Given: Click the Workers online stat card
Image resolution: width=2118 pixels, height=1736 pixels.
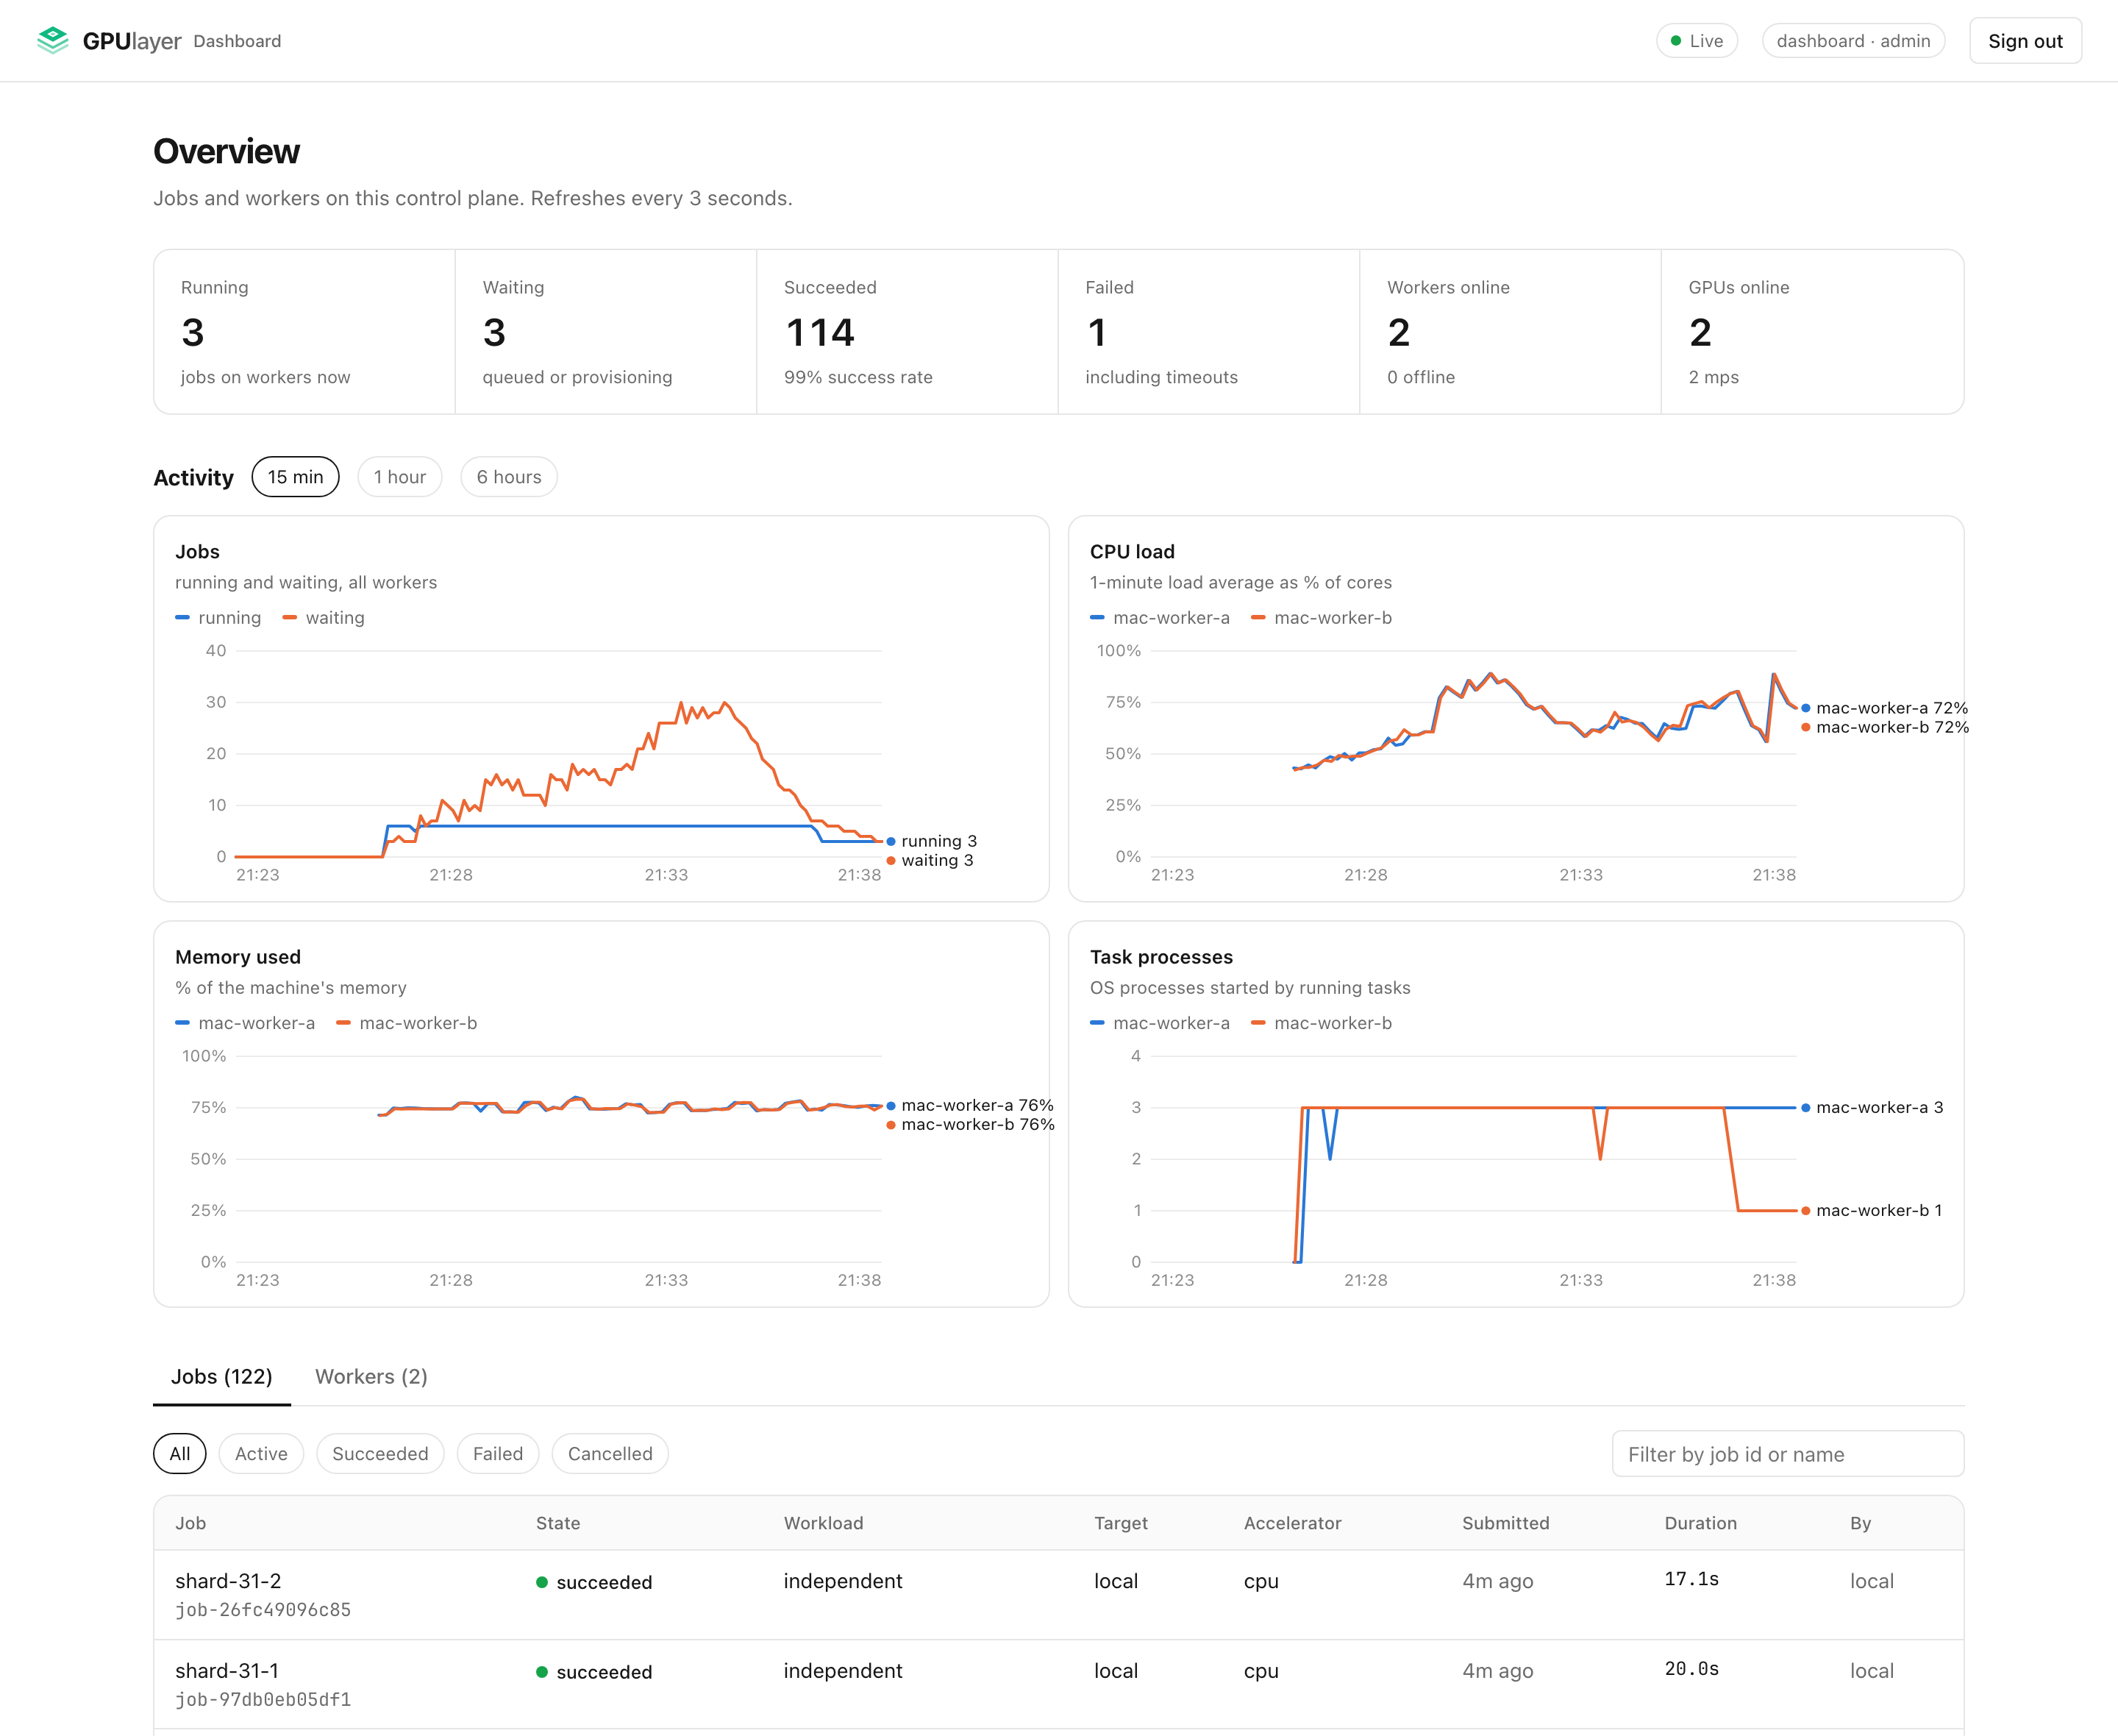Looking at the screenshot, I should [1511, 332].
